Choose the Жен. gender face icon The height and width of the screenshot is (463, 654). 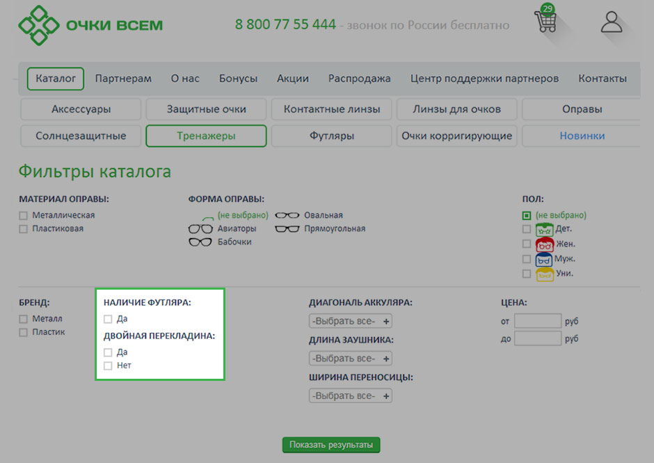(544, 244)
